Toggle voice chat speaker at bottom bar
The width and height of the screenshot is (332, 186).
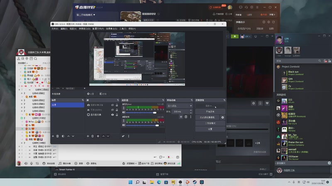click(26, 163)
